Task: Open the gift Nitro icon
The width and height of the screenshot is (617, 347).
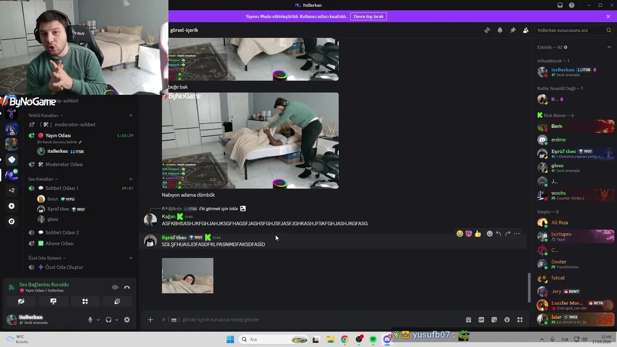Action: [468, 320]
